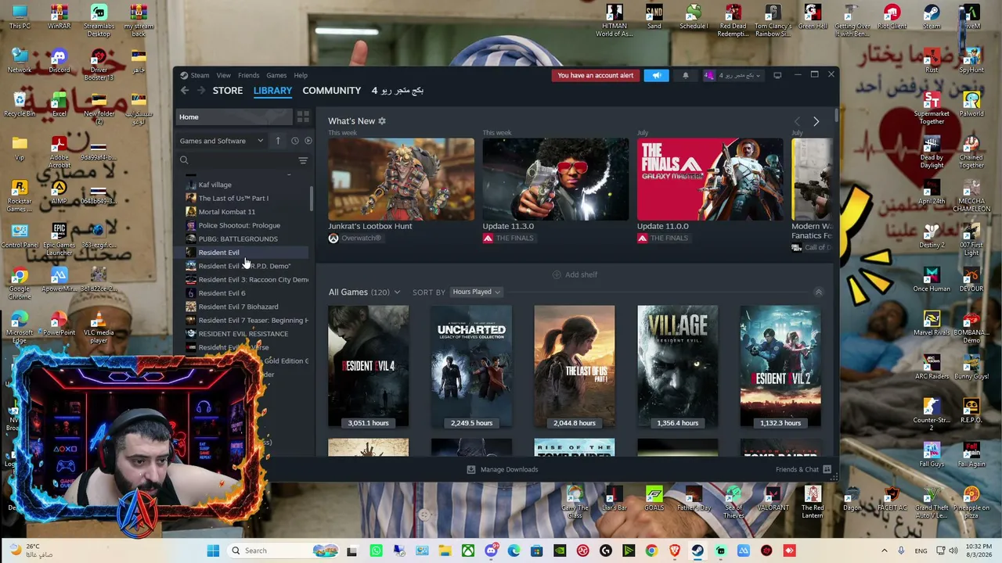Screen dimensions: 1002x563
Task: Open the Riot Client desktop icon
Action: tap(892, 17)
